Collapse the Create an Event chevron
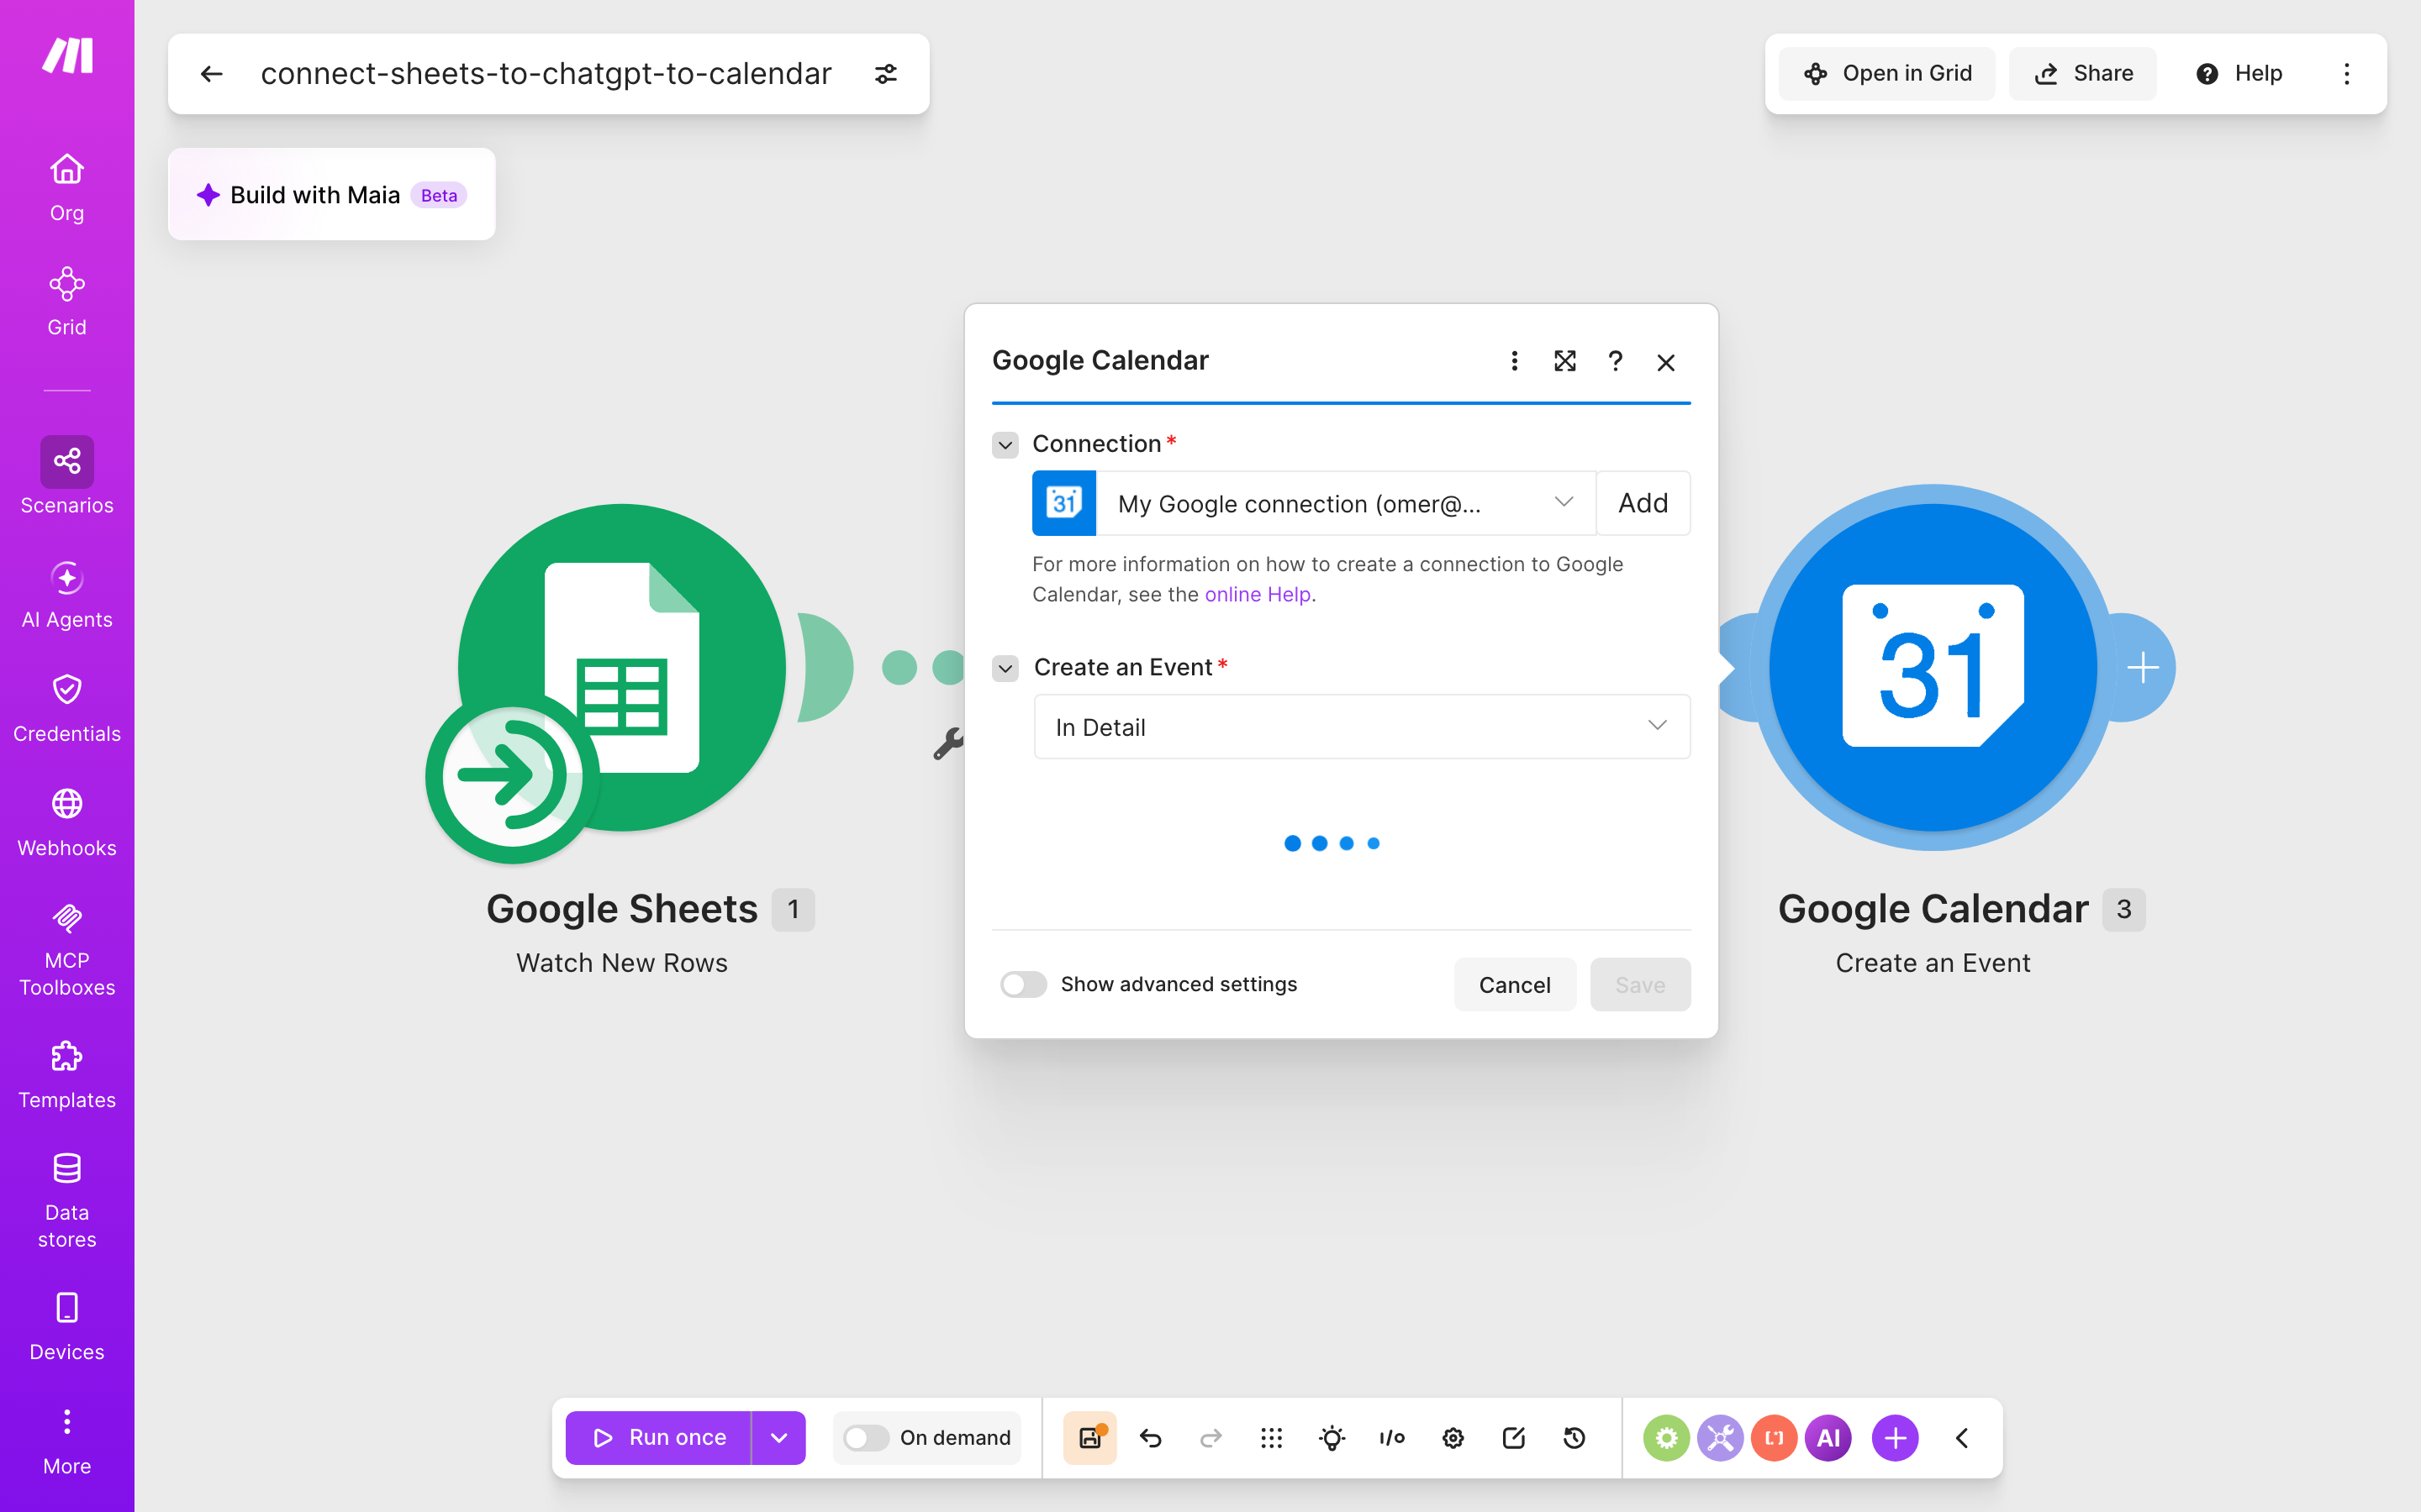Viewport: 2421px width, 1512px height. pos(1005,668)
